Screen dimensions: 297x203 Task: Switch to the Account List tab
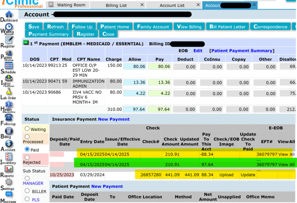click(x=172, y=5)
